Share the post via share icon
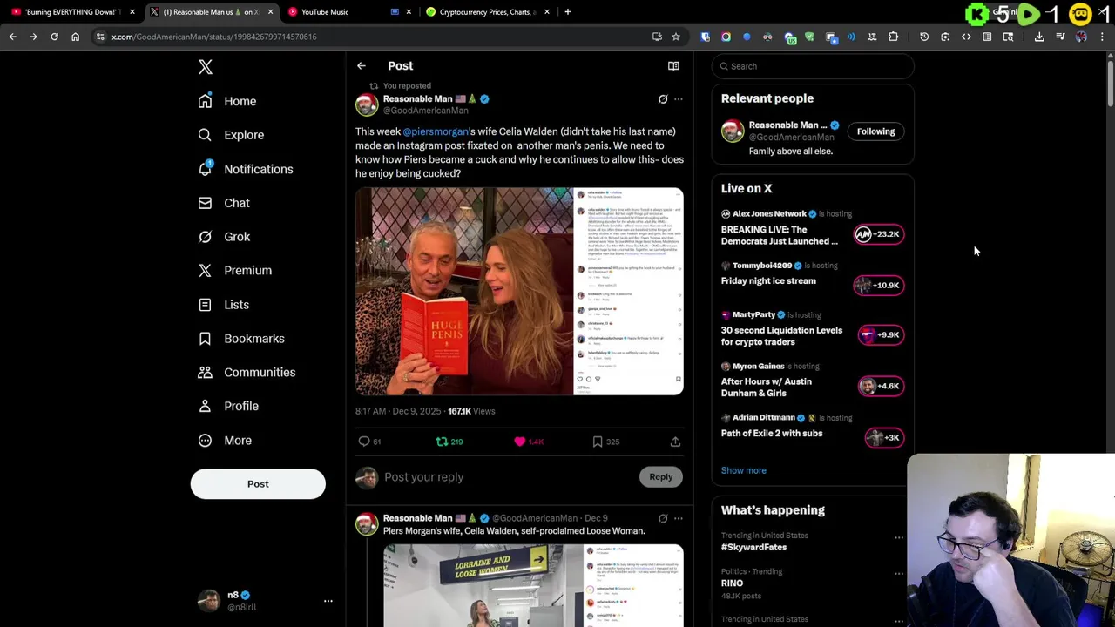The width and height of the screenshot is (1115, 627). click(x=675, y=442)
